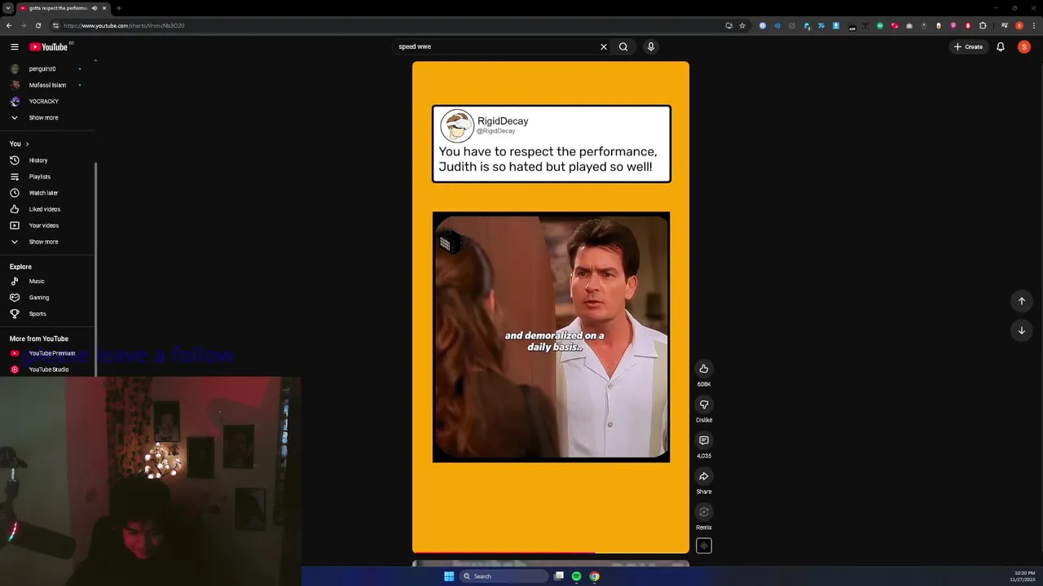The image size is (1043, 586).
Task: Install or cast via the screen icon in address bar
Action: [x=728, y=25]
